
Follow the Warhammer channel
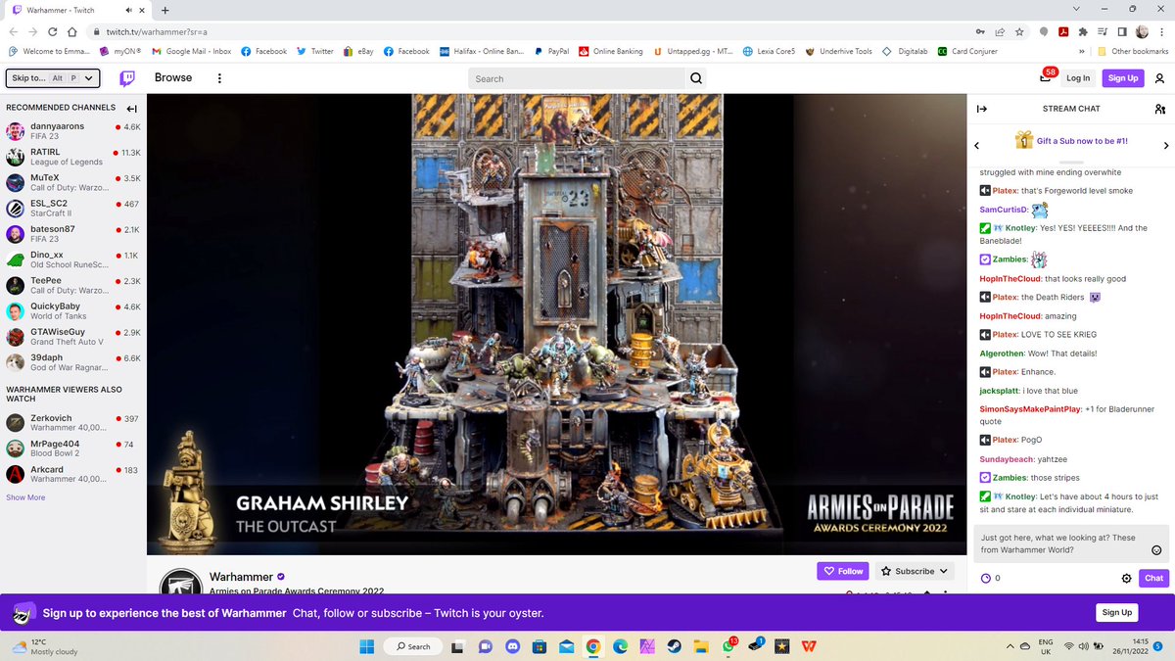[x=842, y=571]
